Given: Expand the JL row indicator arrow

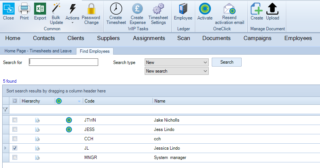Looking at the screenshot, I should [x=6, y=148].
